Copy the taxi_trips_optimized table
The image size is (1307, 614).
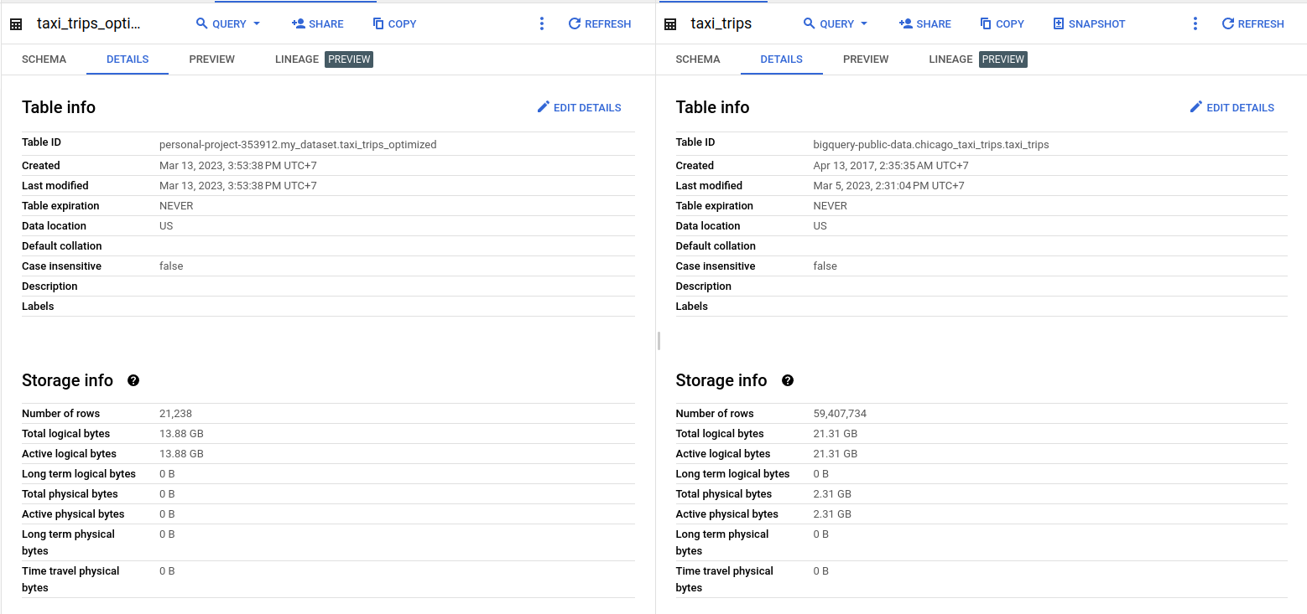tap(394, 24)
